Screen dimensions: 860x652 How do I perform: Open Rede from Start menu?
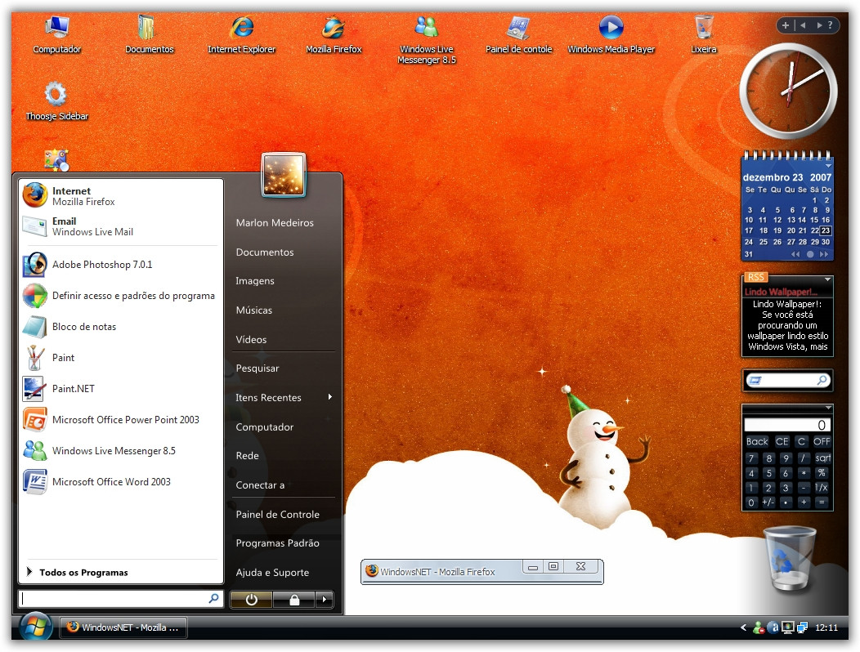pos(248,455)
